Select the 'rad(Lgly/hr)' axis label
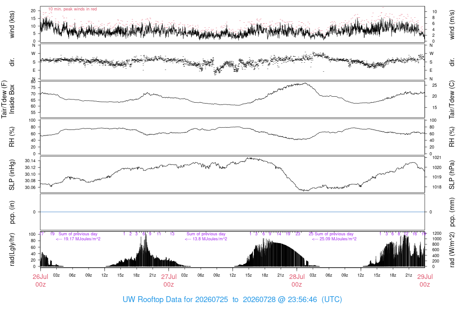 pyautogui.click(x=12, y=249)
